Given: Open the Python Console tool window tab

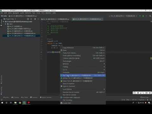Looking at the screenshot, I should 46,97.
